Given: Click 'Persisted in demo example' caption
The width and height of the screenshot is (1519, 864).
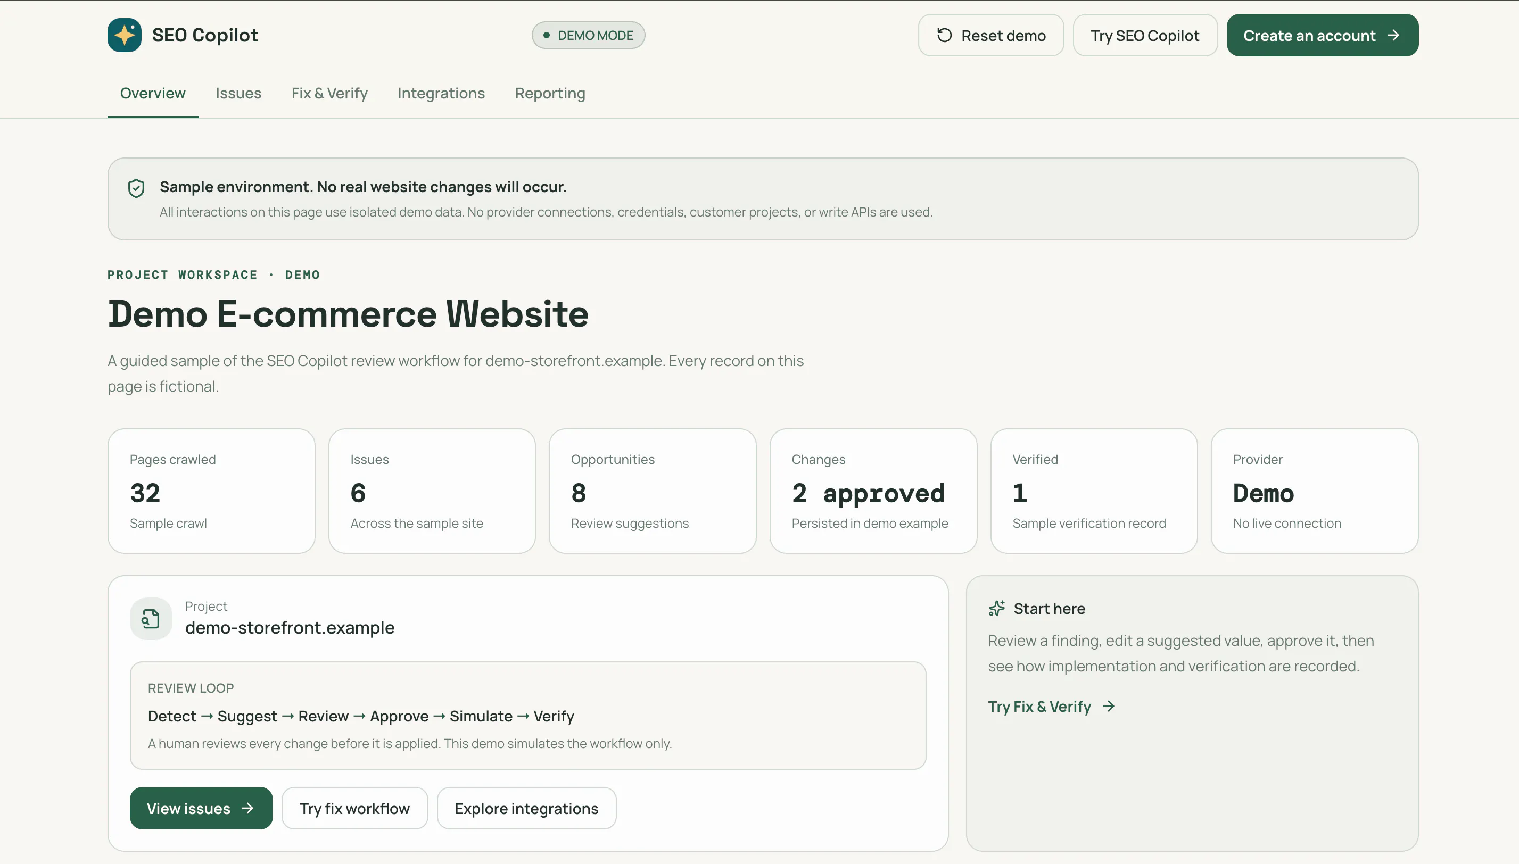Looking at the screenshot, I should (x=870, y=524).
